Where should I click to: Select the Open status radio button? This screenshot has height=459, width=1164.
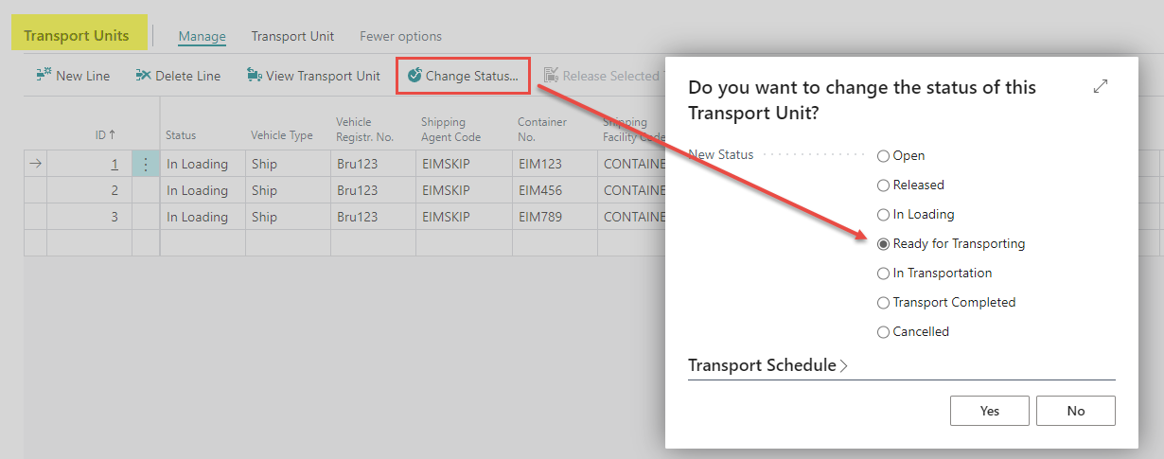[x=884, y=156]
